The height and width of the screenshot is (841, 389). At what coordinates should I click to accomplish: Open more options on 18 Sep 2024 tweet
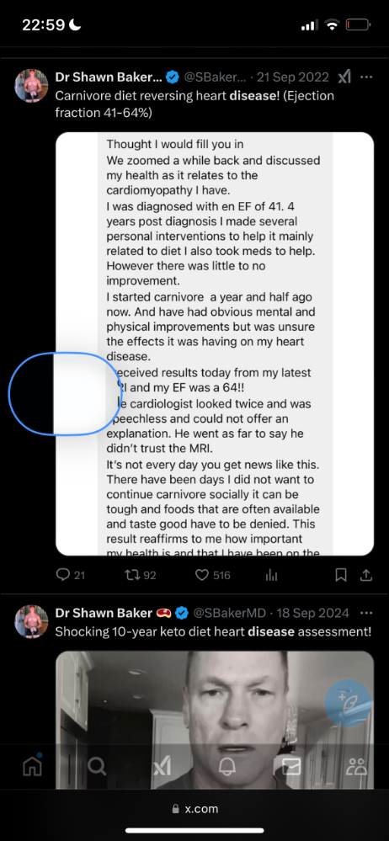(x=366, y=613)
